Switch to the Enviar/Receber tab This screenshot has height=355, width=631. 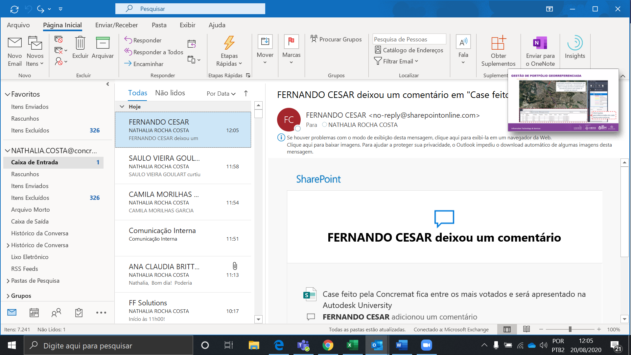tap(117, 25)
